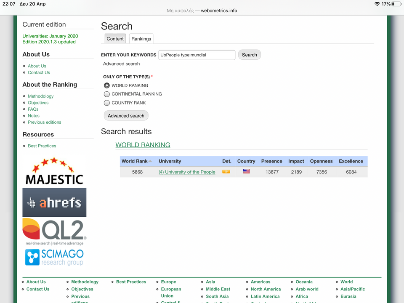Tap the battery indicator icon

coord(396,4)
